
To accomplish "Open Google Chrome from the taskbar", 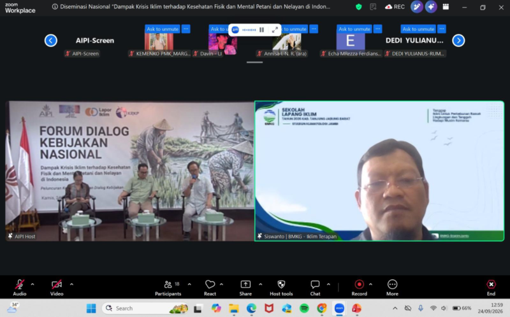I will point(322,308).
